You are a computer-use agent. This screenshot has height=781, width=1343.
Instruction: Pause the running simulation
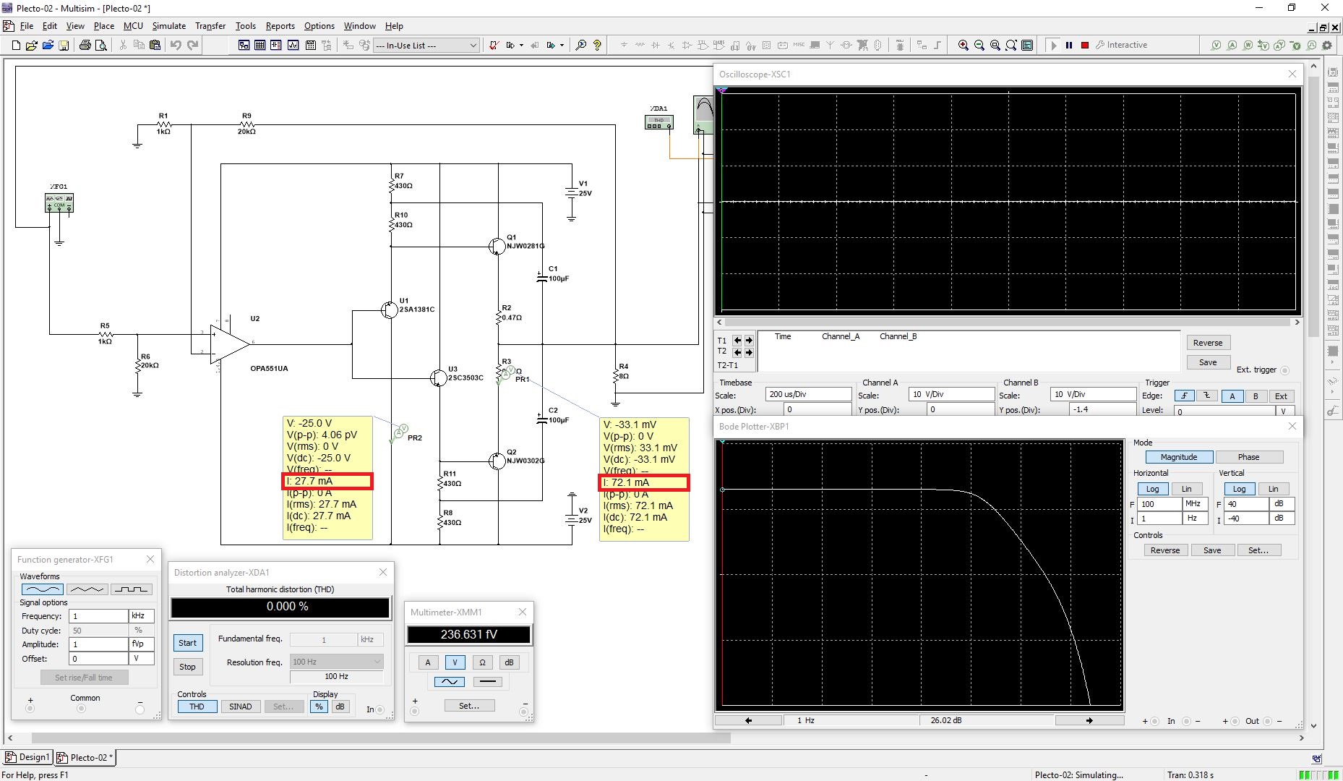point(1069,45)
